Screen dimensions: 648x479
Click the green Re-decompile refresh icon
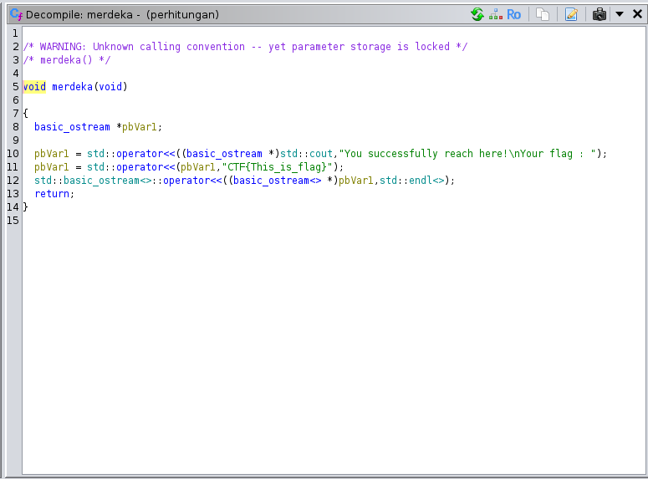477,14
